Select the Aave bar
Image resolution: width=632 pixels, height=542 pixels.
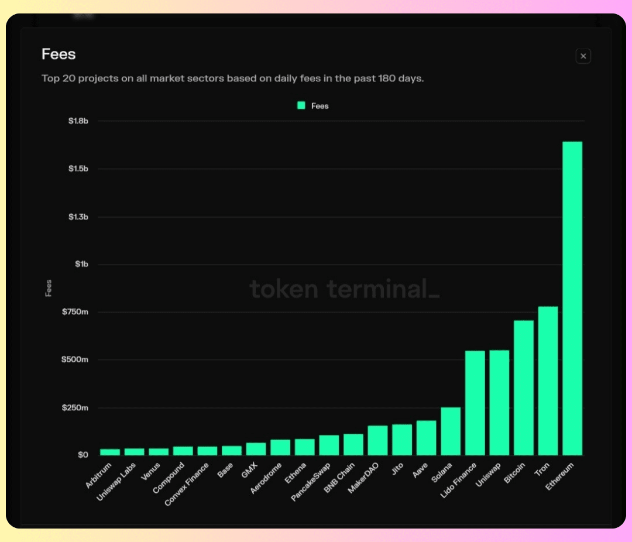[426, 437]
